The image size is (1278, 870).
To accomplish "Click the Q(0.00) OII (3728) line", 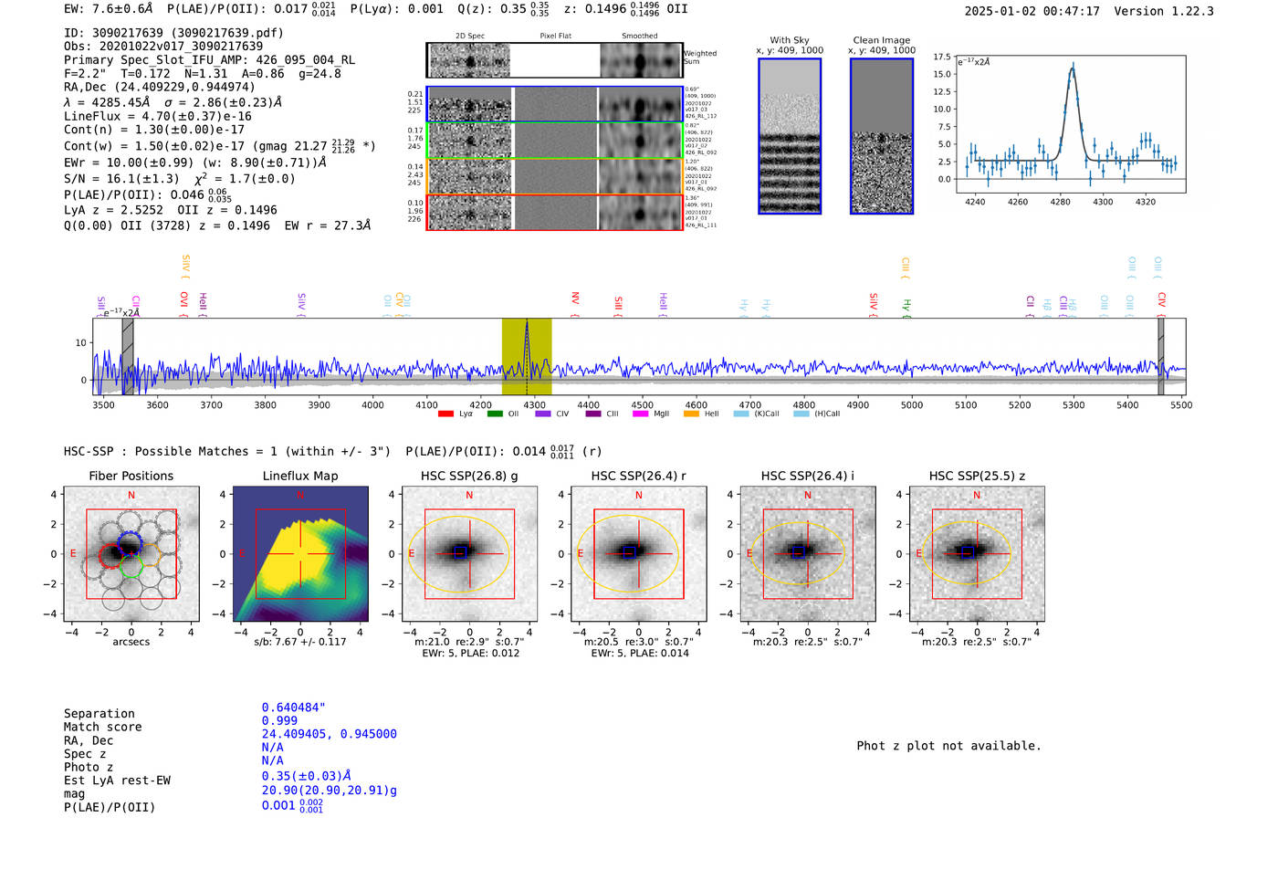I will tap(217, 225).
